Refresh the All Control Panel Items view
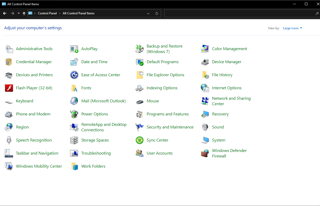This screenshot has height=206, width=320. click(x=157, y=13)
